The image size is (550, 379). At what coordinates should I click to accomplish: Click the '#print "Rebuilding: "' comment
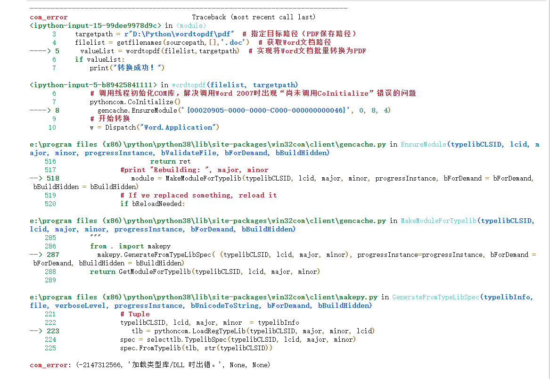tap(194, 170)
